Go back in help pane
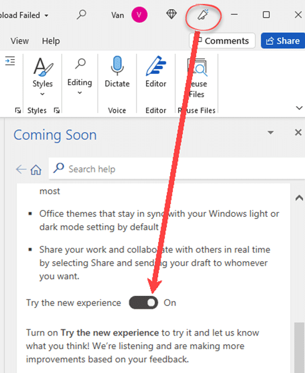 click(21, 169)
